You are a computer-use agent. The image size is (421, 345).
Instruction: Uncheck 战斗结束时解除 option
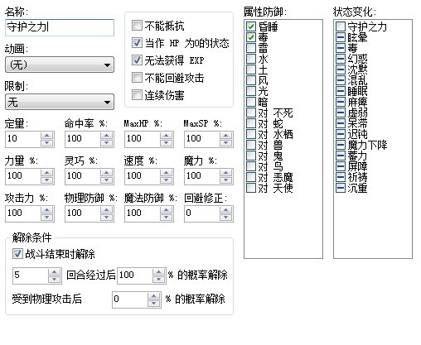(x=17, y=253)
